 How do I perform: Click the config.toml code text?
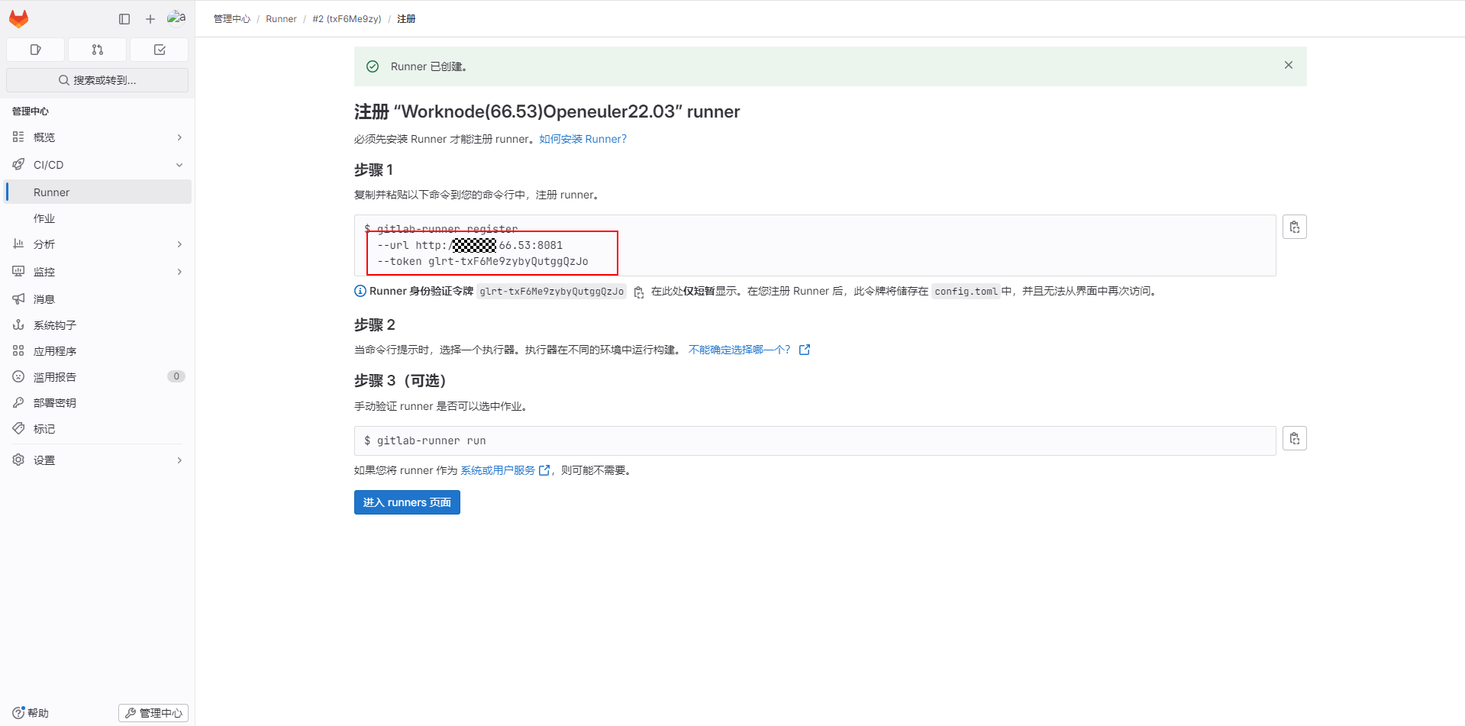pyautogui.click(x=966, y=292)
